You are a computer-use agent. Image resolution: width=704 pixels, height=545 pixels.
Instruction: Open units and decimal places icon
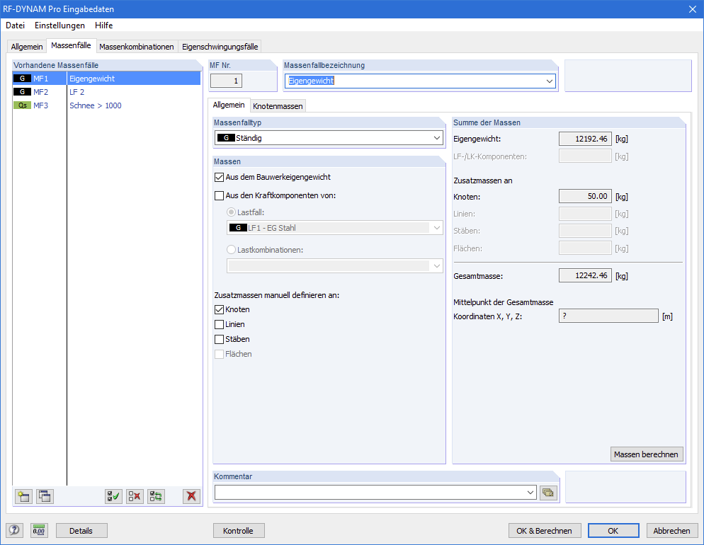point(39,530)
